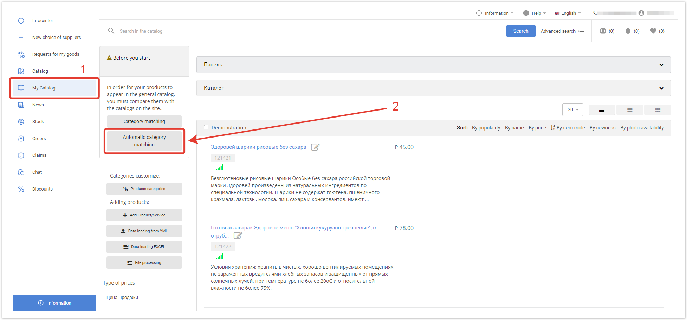The image size is (687, 320).
Task: Click the phone icon in header
Action: coord(595,13)
